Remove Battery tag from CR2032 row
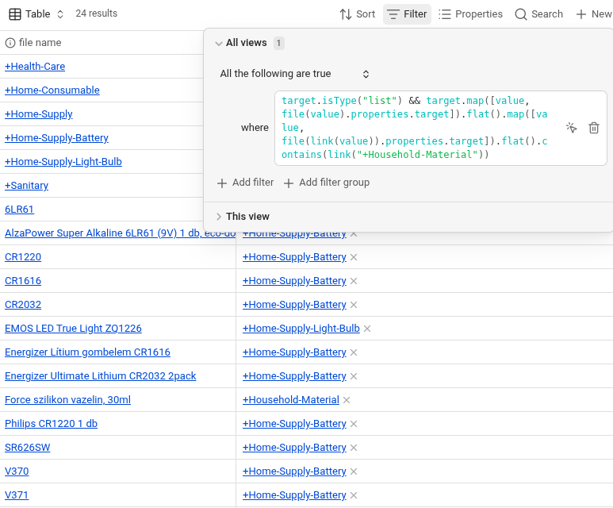Screen dimensions: 613x508 click(354, 305)
